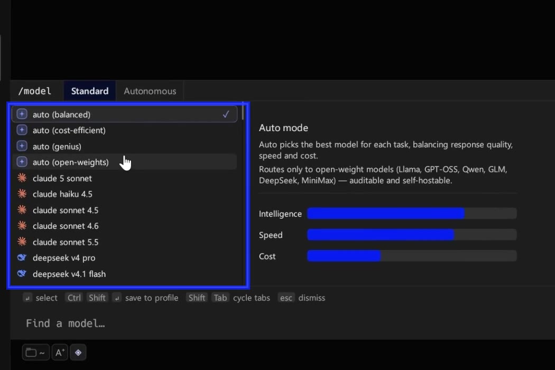Click the Cost rating bar
The image size is (555, 370).
412,256
